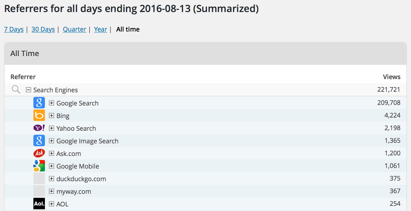The image size is (411, 211).
Task: Collapse the Search Engines group
Action: (x=28, y=89)
